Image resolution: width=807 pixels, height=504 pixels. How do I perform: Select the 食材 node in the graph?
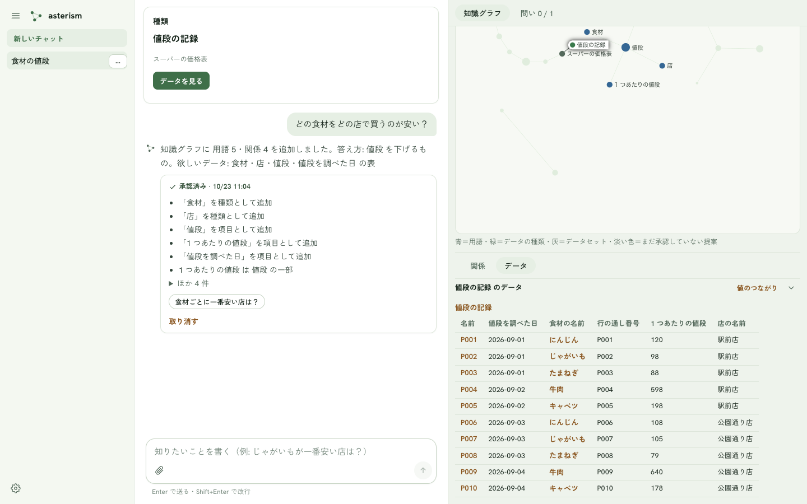587,32
